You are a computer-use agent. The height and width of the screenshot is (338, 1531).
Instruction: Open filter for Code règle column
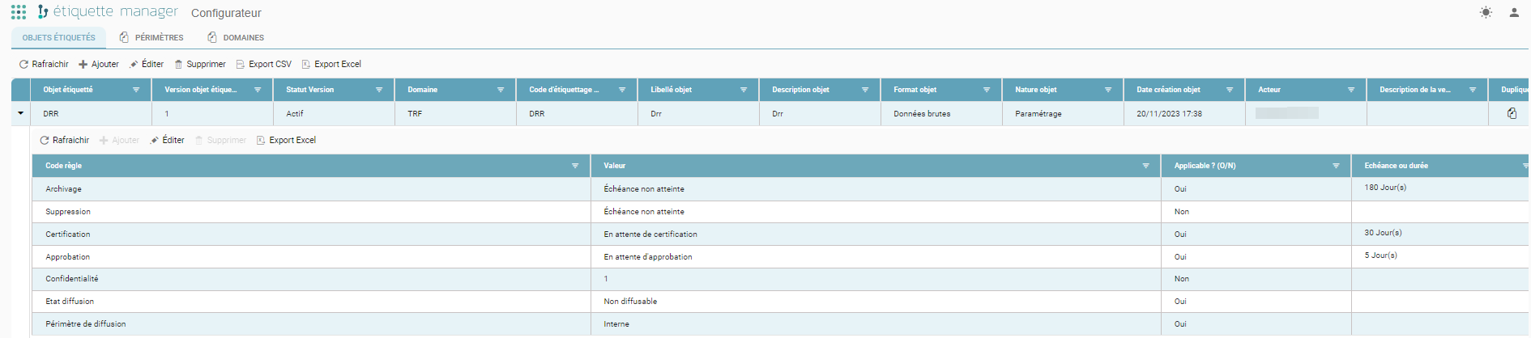pos(575,166)
